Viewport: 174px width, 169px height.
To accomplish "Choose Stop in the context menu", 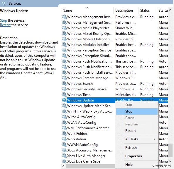I will tap(137, 111).
